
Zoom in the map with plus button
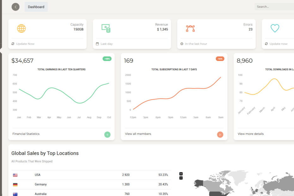click(181, 174)
